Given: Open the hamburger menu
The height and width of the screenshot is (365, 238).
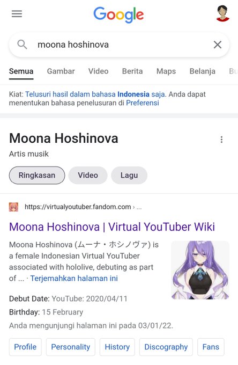Looking at the screenshot, I should tap(17, 14).
